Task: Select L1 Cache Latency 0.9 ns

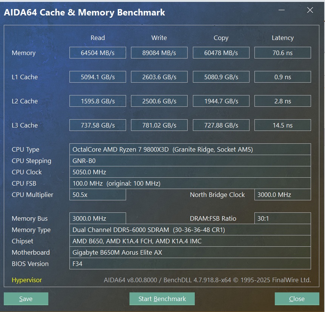Action: (282, 77)
